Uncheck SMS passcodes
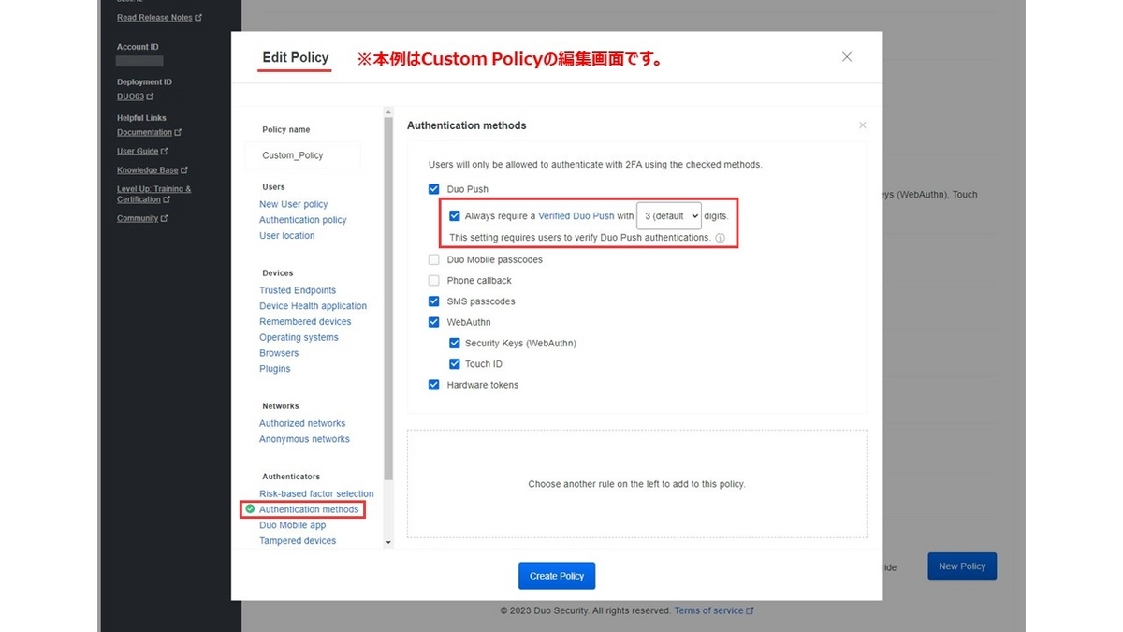This screenshot has height=632, width=1123. pyautogui.click(x=433, y=301)
